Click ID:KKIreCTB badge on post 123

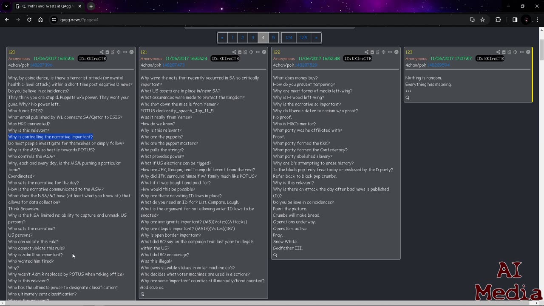tap(490, 59)
